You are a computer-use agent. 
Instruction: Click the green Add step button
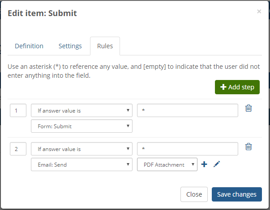click(237, 87)
